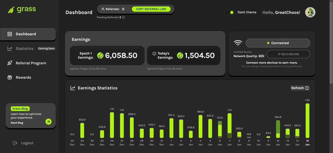Click the Connected status button
The image size is (333, 153).
coord(278,43)
